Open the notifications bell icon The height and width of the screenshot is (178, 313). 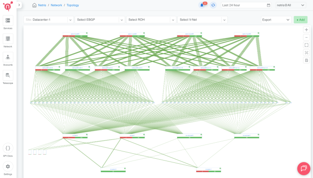[202, 5]
